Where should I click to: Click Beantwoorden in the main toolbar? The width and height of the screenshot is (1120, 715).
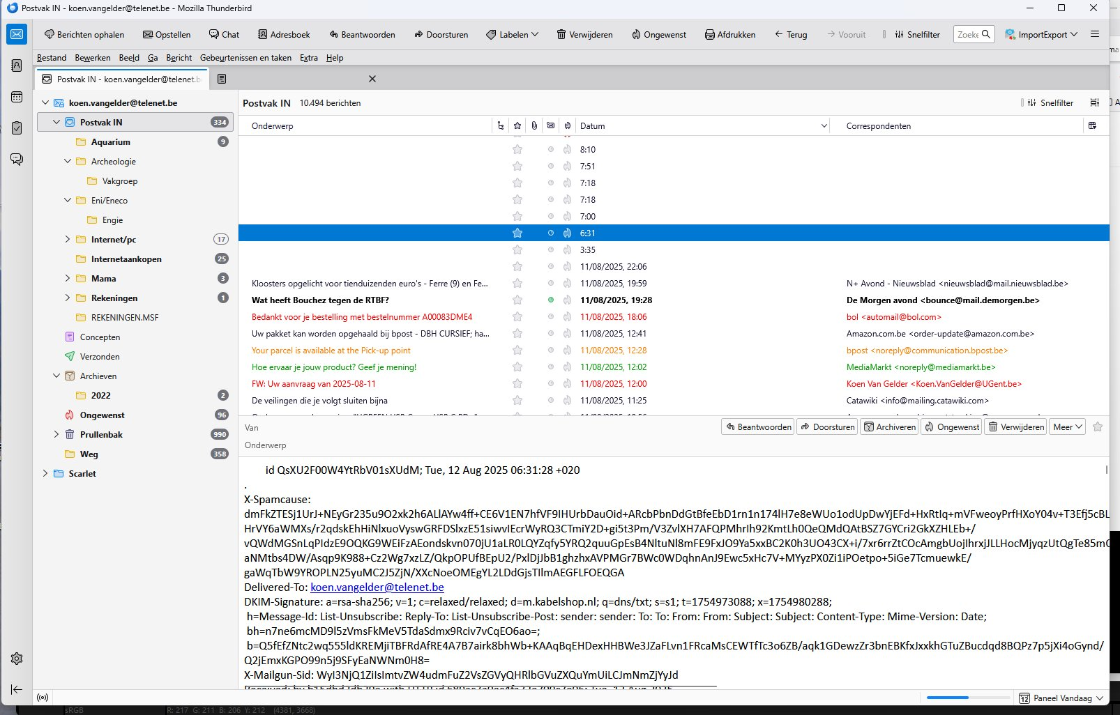[x=363, y=35]
